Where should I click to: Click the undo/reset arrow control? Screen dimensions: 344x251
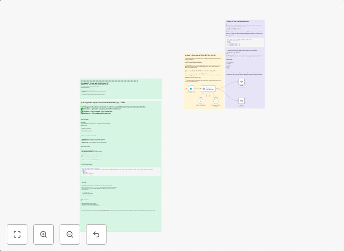[96, 234]
